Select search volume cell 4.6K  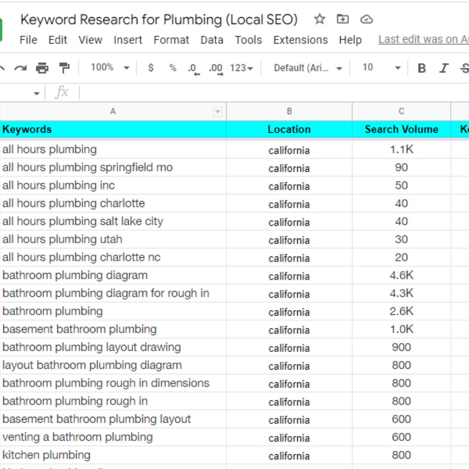click(401, 275)
